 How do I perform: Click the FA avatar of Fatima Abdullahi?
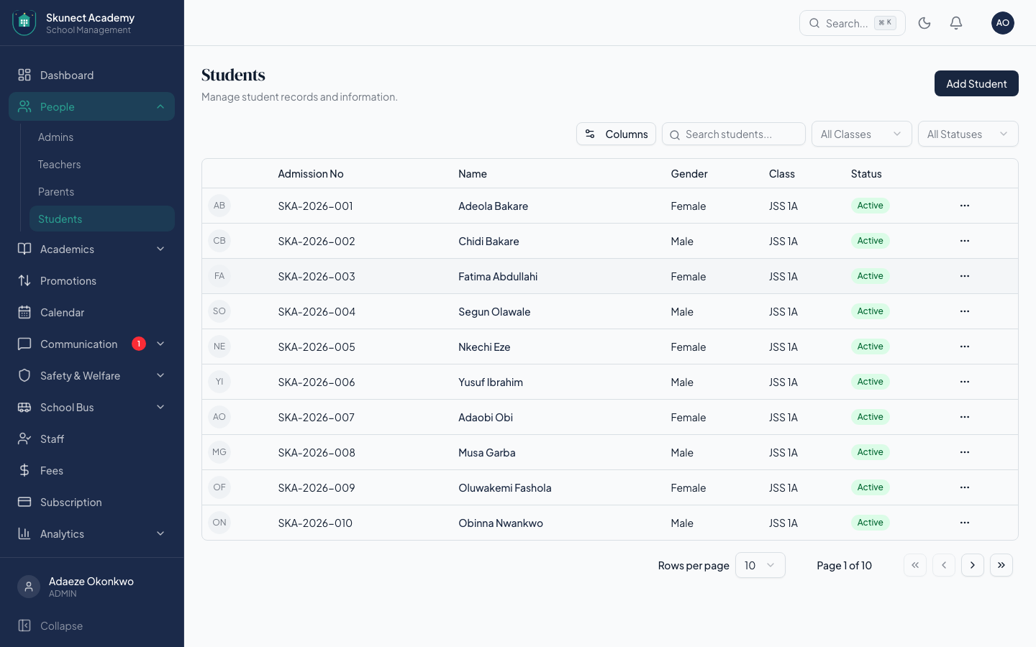[x=219, y=276]
